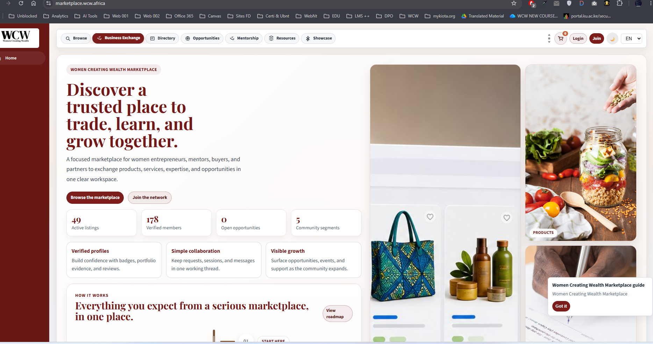This screenshot has width=653, height=344.
Task: Open the AI Tools bookmark folder
Action: pyautogui.click(x=86, y=16)
